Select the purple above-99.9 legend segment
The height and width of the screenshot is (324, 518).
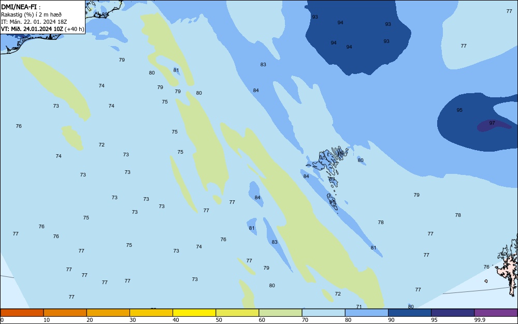(x=496, y=313)
